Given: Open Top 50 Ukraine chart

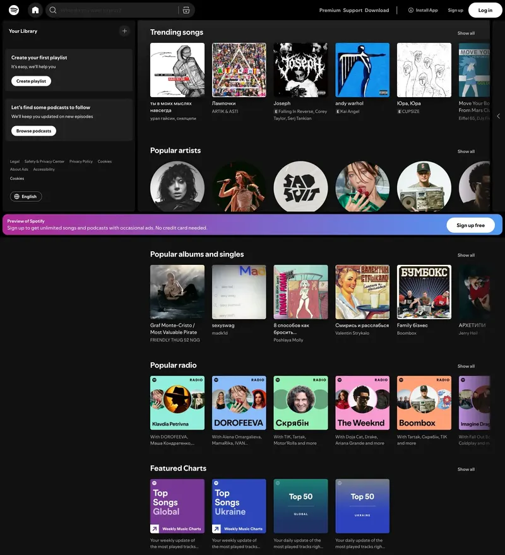Looking at the screenshot, I should (x=362, y=506).
